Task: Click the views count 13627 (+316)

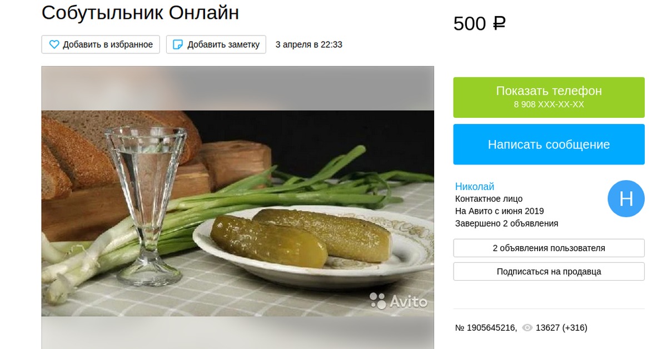Action: click(561, 328)
